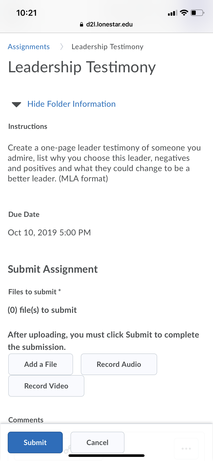Click the Hide Folder Information link
The height and width of the screenshot is (461, 213).
[x=72, y=104]
